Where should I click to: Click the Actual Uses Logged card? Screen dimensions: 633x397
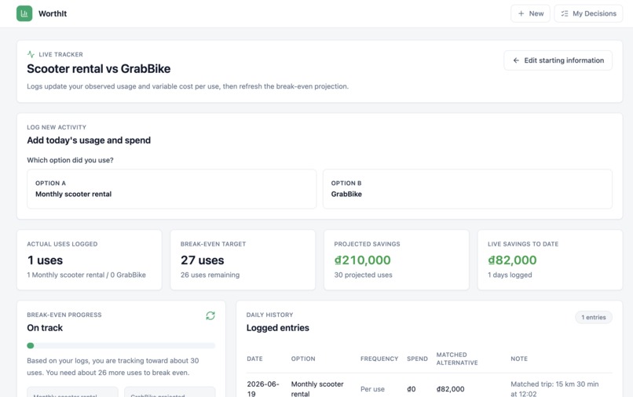tap(90, 260)
